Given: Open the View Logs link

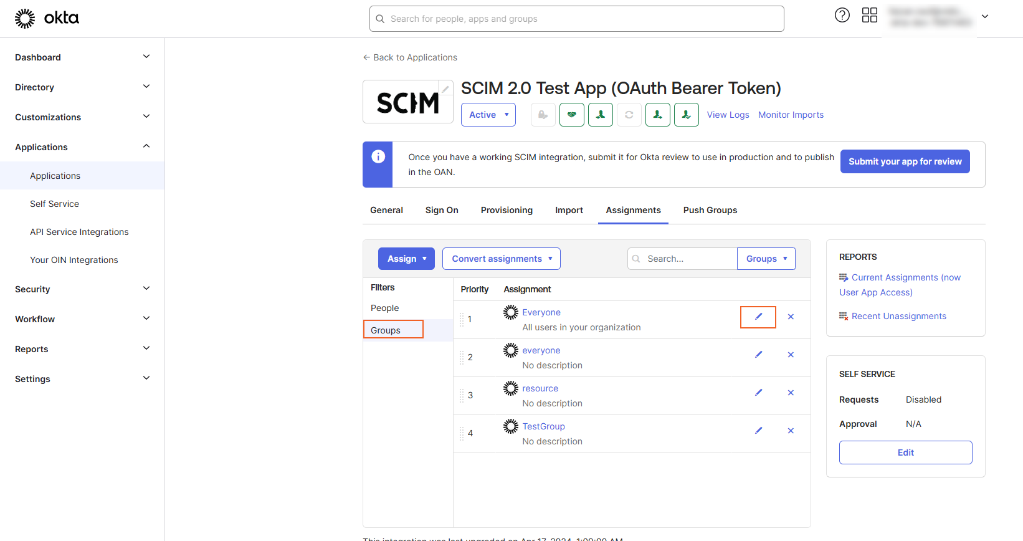Looking at the screenshot, I should click(x=728, y=115).
